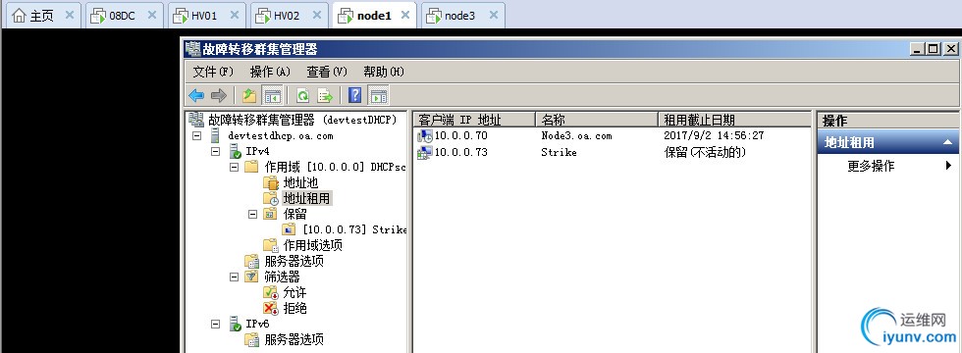Click the 保留(不活动的) status cell
The image size is (962, 353).
pyautogui.click(x=705, y=152)
